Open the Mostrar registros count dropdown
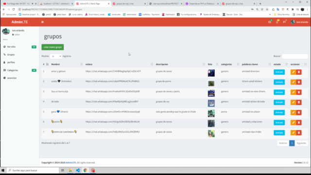This screenshot has height=175, width=311. pos(56,56)
